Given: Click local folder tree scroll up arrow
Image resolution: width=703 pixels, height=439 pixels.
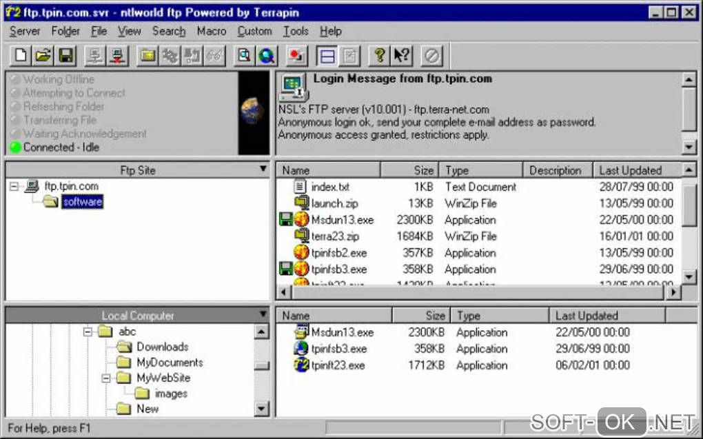Looking at the screenshot, I should pyautogui.click(x=261, y=331).
